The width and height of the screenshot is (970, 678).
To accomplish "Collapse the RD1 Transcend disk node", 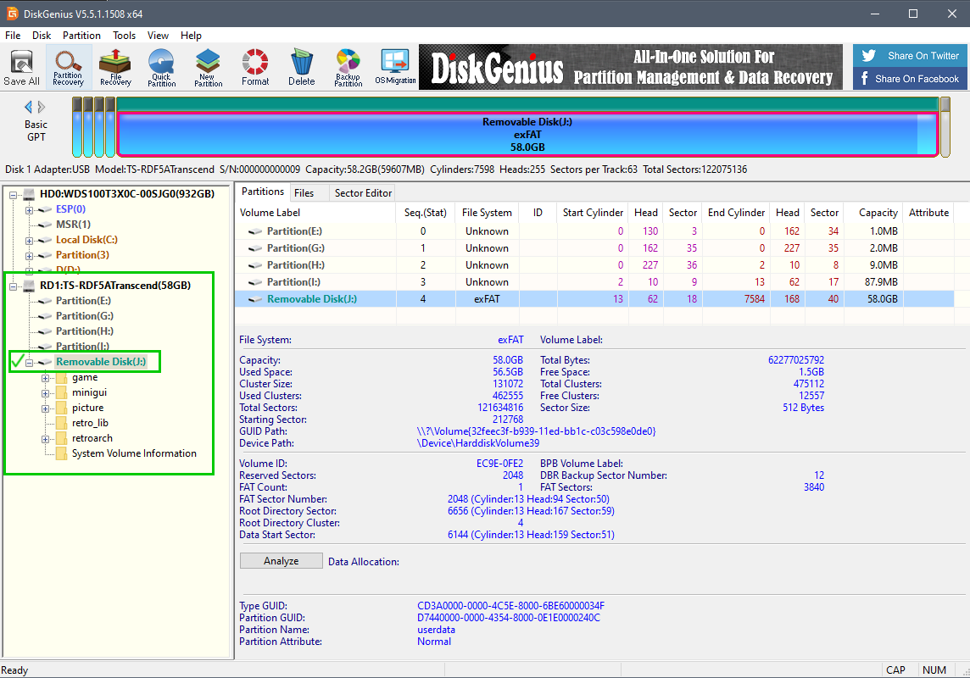I will click(x=13, y=286).
